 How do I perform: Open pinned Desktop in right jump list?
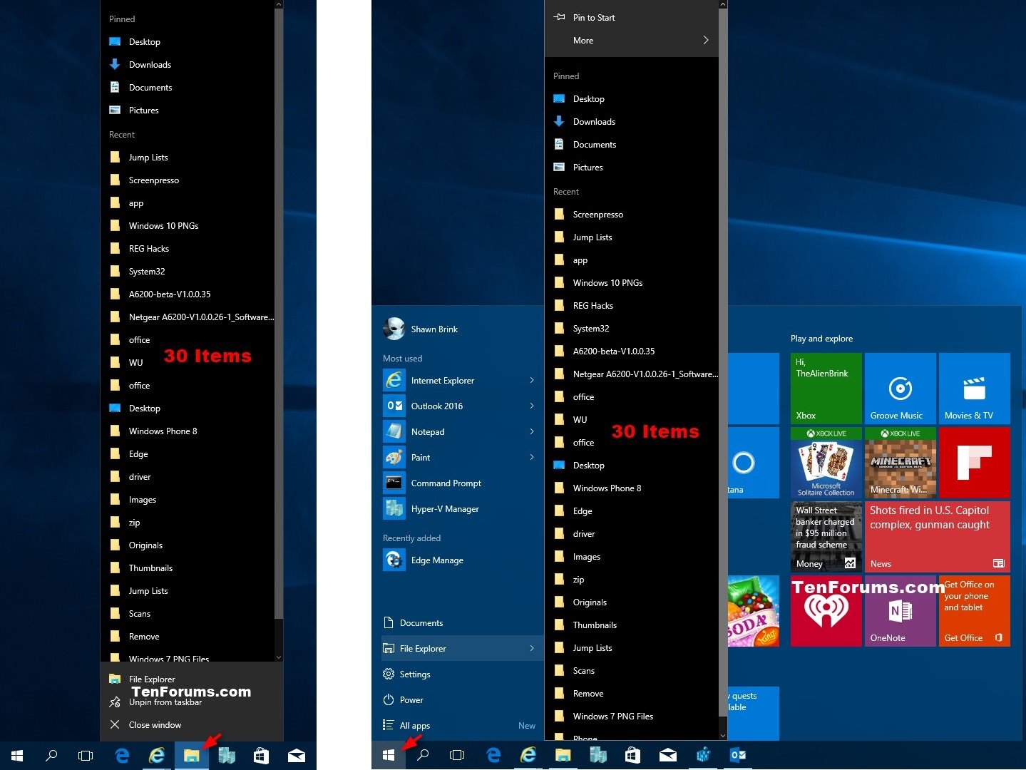pyautogui.click(x=631, y=99)
